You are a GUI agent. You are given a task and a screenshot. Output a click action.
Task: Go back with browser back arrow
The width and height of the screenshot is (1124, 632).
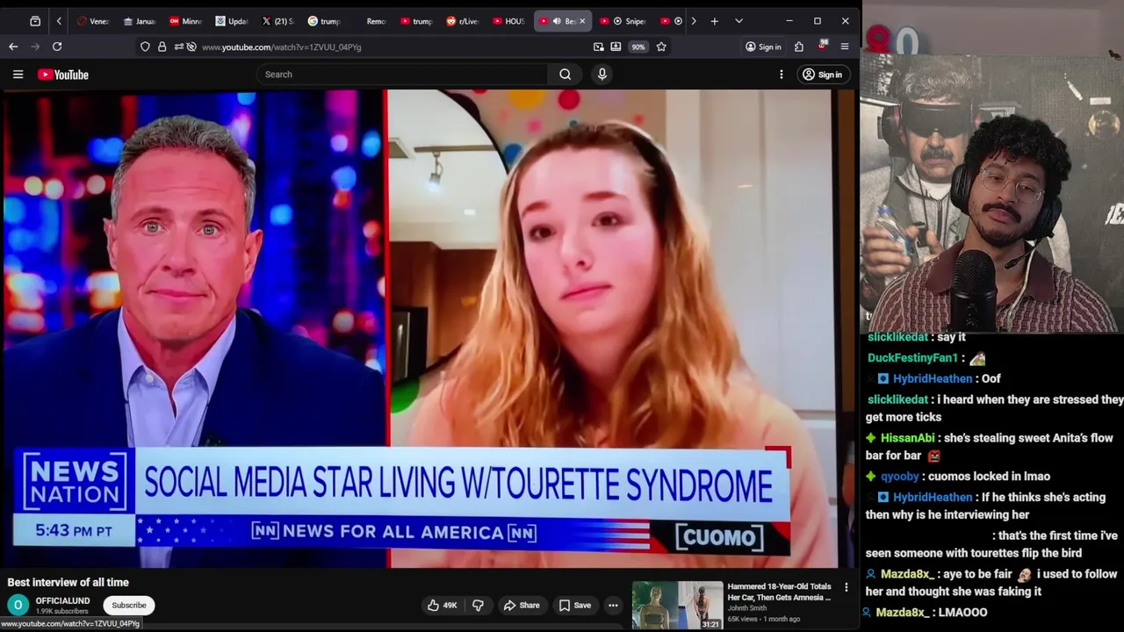click(x=13, y=47)
